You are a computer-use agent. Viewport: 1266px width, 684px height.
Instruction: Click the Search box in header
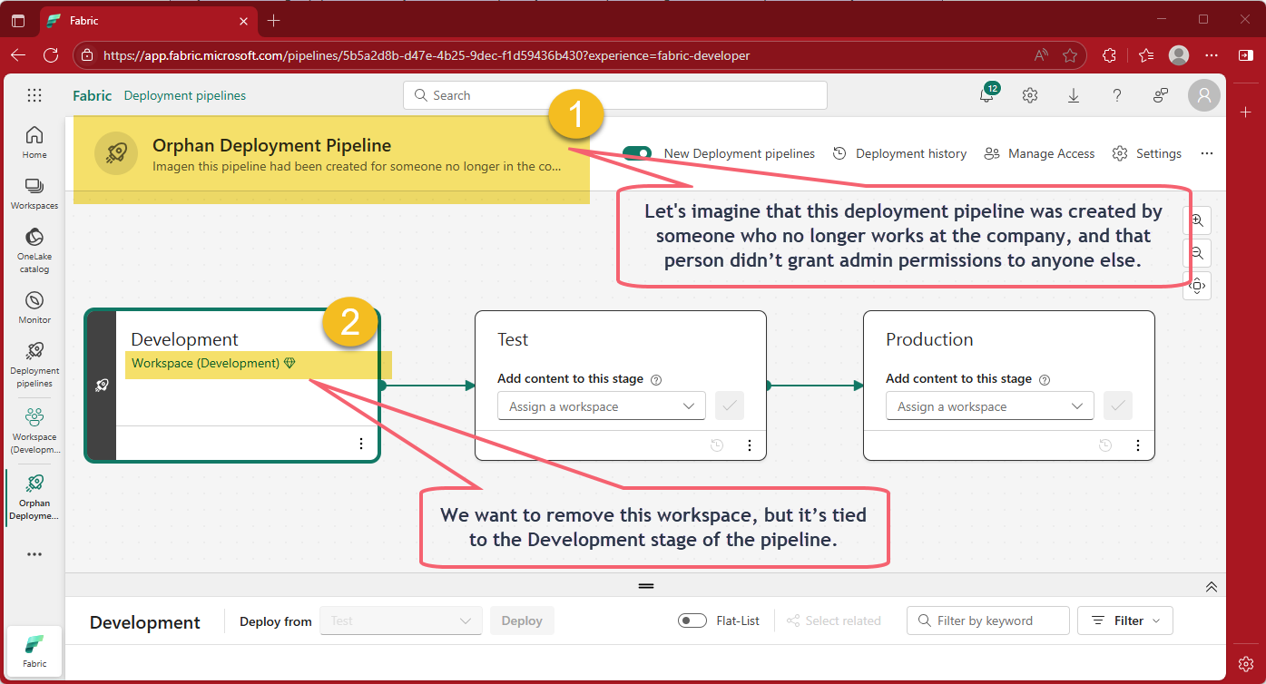(x=615, y=95)
